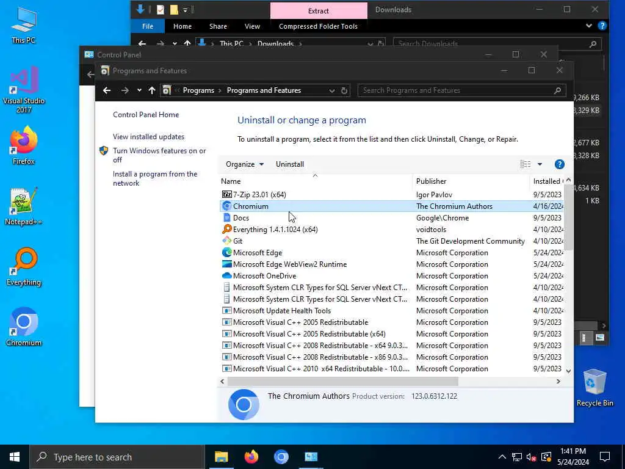Select Everything 1.4.1.1024 (x64) entry
The width and height of the screenshot is (625, 469).
point(392,230)
